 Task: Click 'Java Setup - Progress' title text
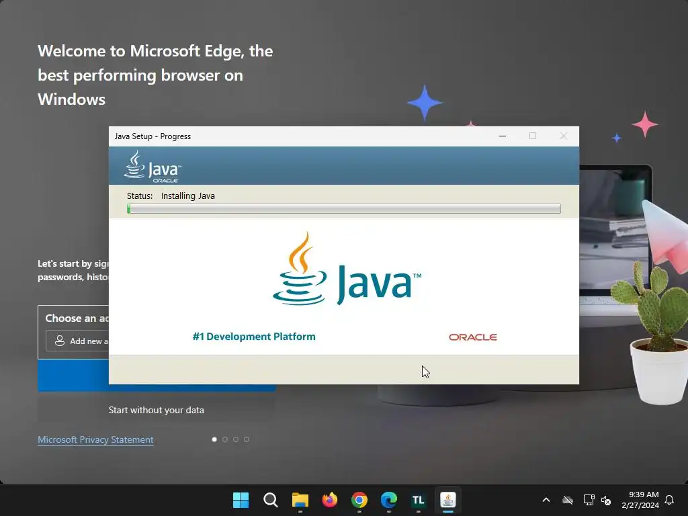pyautogui.click(x=153, y=136)
